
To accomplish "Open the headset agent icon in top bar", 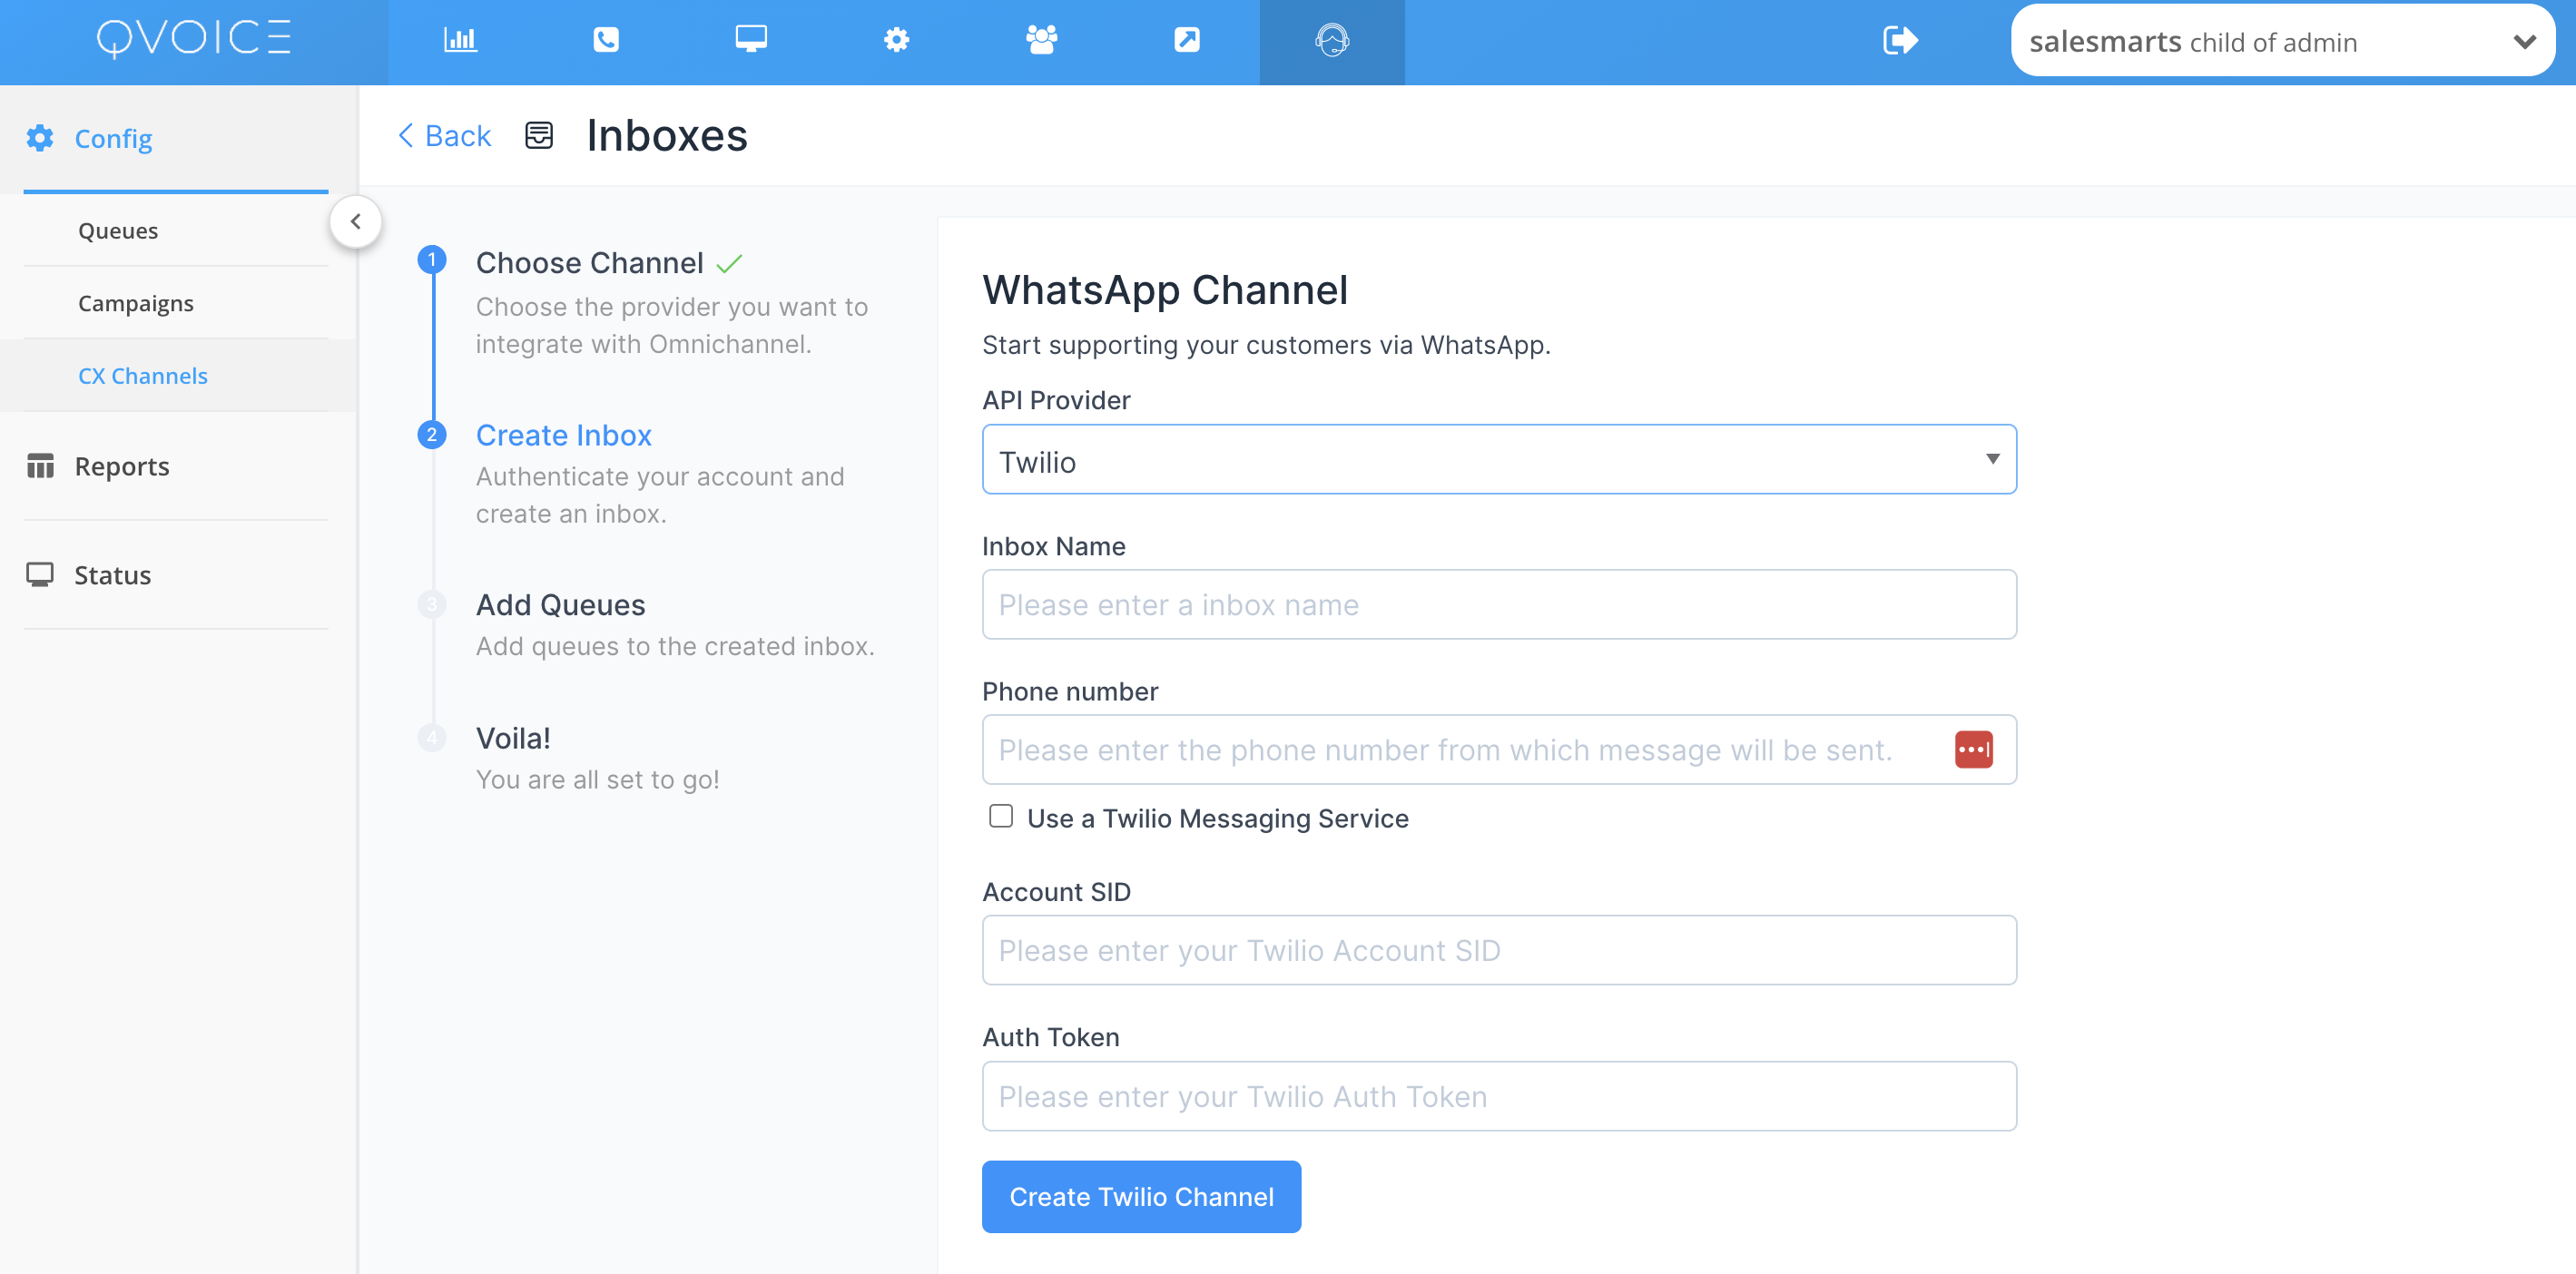I will [x=1332, y=40].
